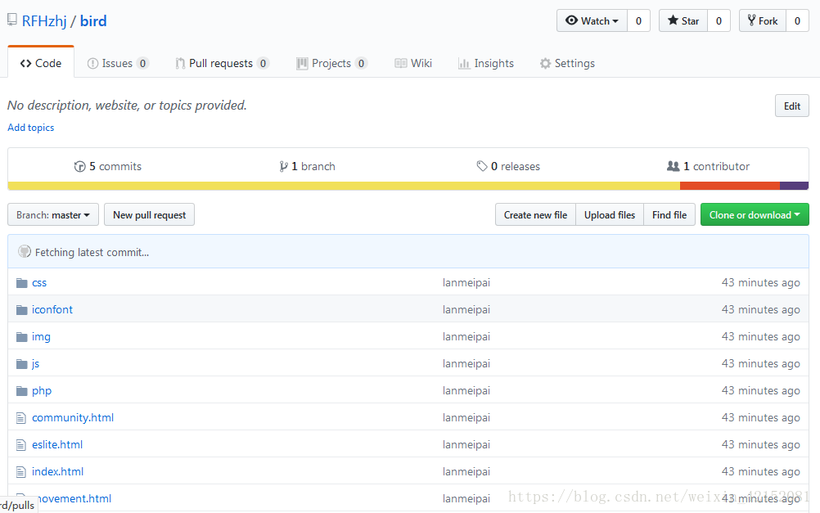Select the Code tab
The image size is (820, 513).
coord(41,63)
